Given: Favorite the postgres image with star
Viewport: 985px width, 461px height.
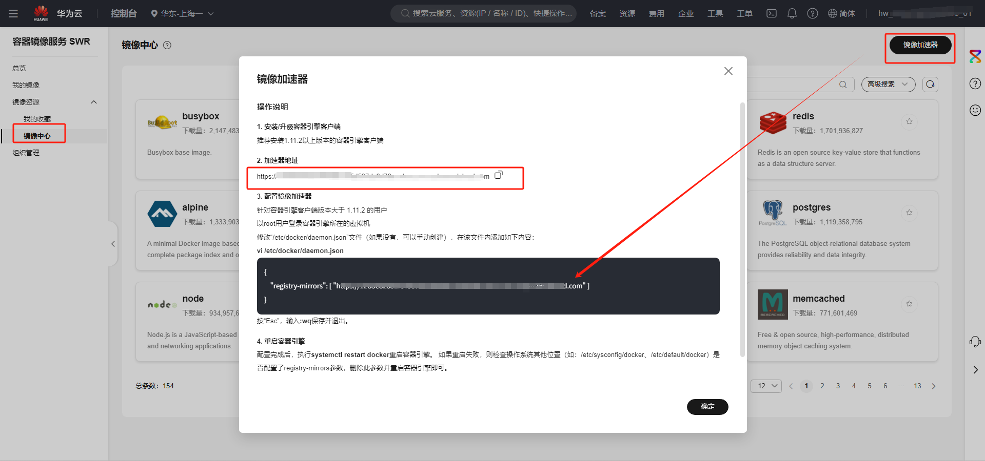Looking at the screenshot, I should coord(909,213).
